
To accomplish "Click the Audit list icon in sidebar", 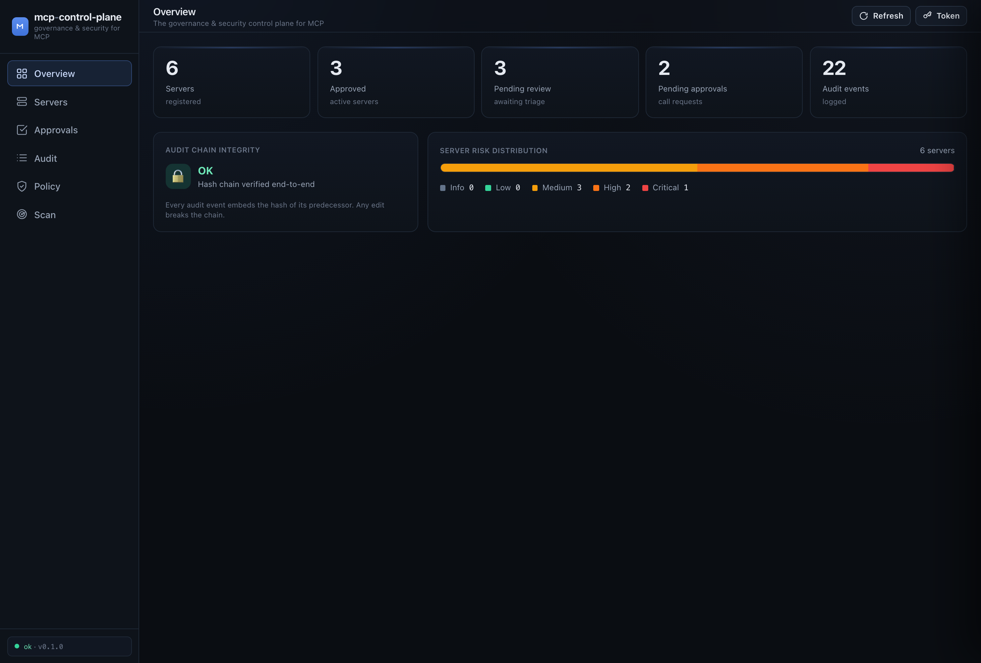I will point(22,158).
